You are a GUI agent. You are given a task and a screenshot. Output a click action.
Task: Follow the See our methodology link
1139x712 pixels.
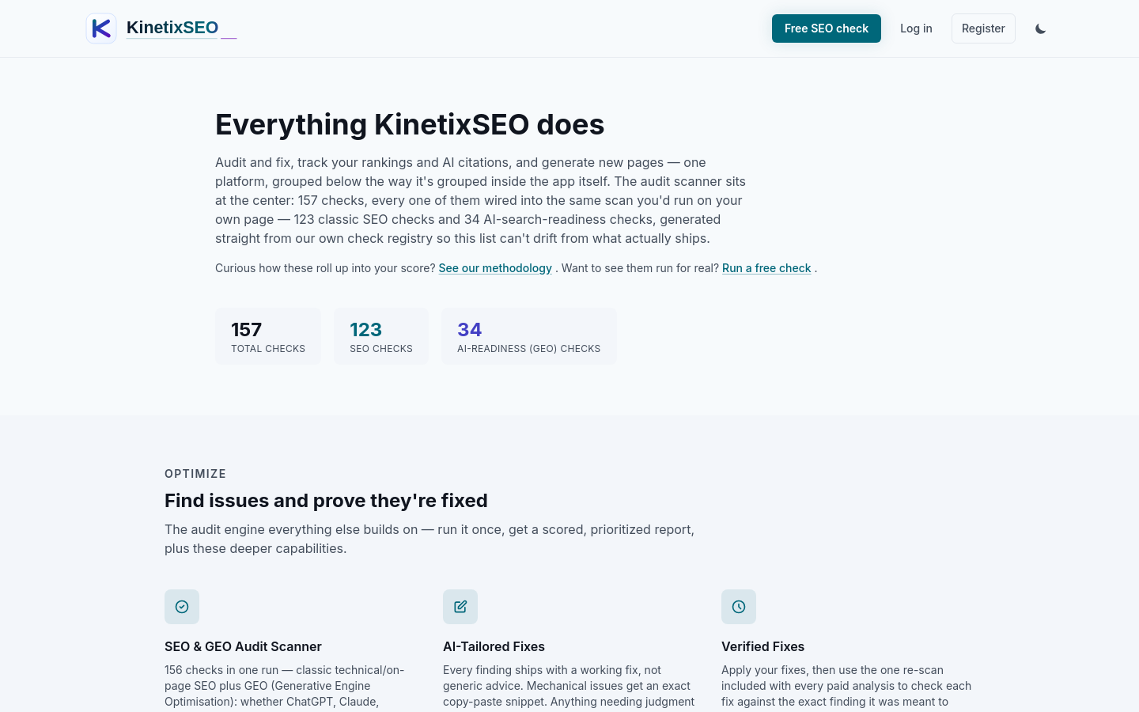[495, 268]
